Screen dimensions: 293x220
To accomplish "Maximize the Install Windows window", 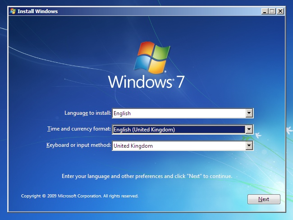I will click(272, 11).
